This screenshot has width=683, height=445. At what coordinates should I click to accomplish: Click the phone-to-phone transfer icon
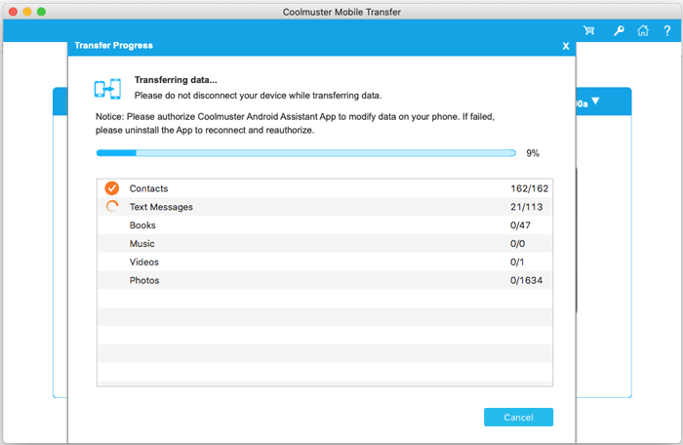[107, 89]
